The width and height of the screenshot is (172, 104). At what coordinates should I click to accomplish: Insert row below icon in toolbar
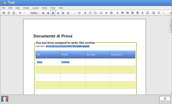128,13
